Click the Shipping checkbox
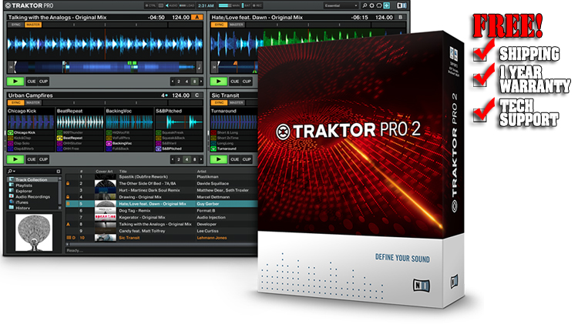The width and height of the screenshot is (578, 324). [479, 55]
